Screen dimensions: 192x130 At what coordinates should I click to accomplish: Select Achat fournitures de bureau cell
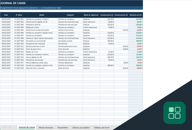tap(42, 30)
